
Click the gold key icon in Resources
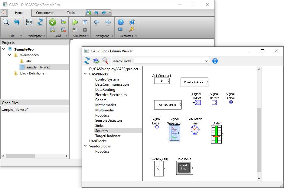(x=131, y=30)
